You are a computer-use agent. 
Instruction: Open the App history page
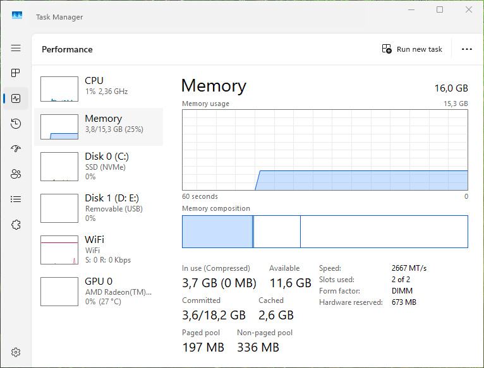[x=16, y=124]
